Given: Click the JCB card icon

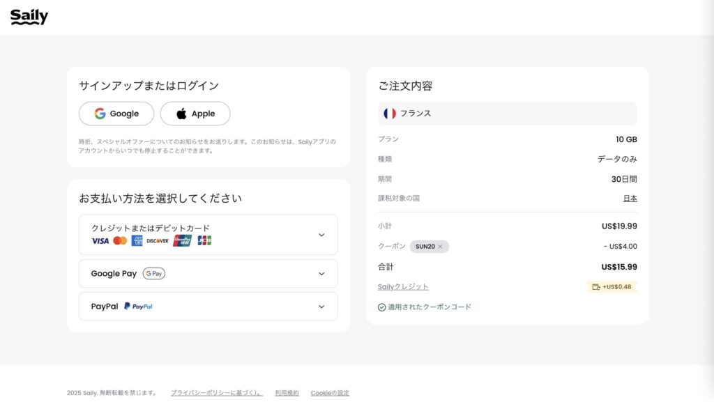Looking at the screenshot, I should pyautogui.click(x=204, y=241).
